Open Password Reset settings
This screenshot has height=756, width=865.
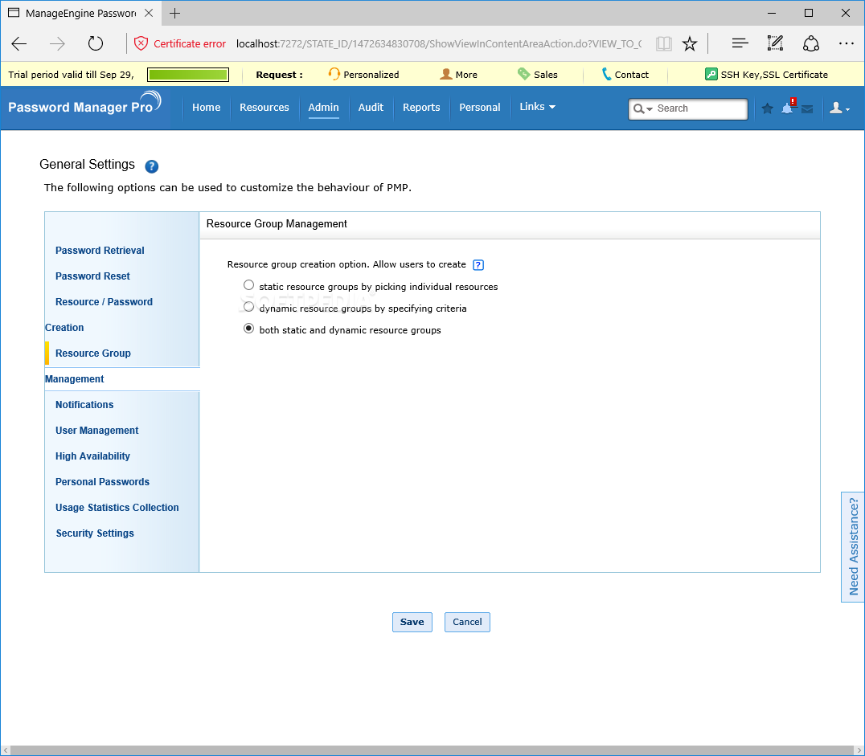click(x=92, y=276)
